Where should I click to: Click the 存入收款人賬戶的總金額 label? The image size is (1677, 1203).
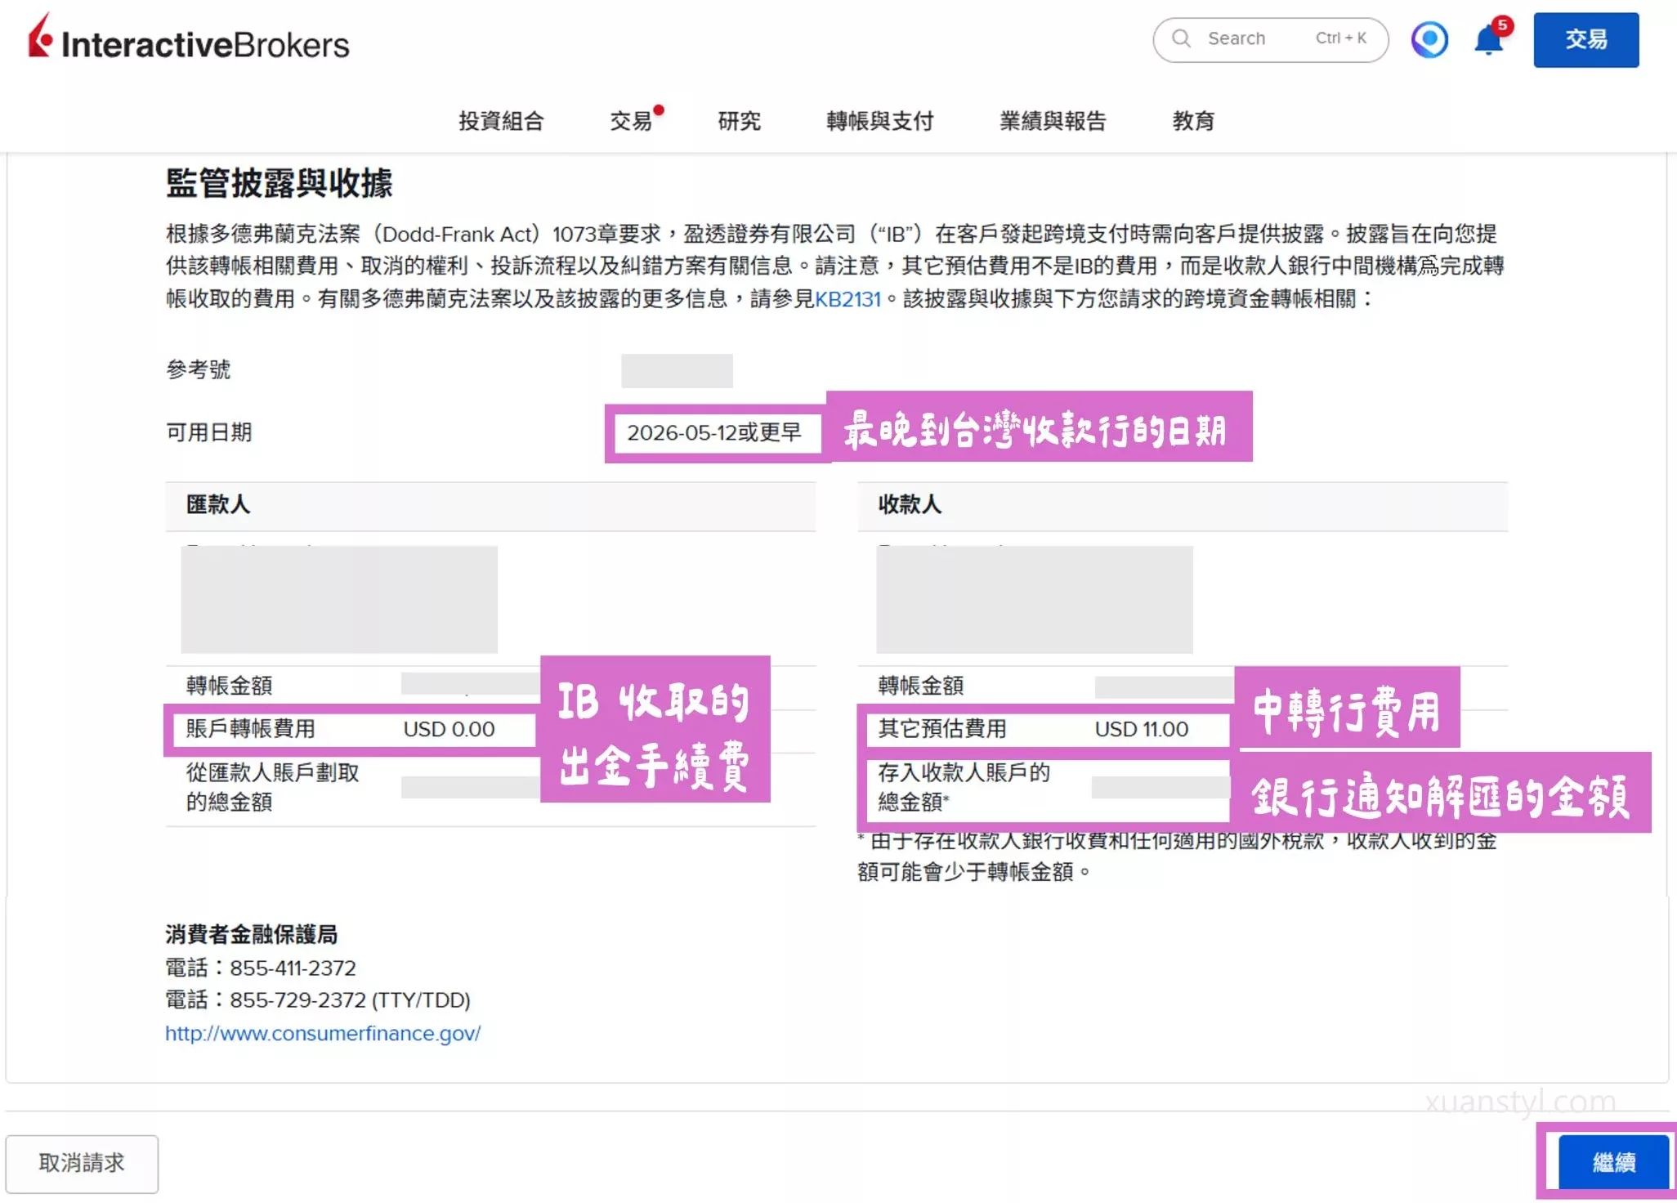pos(964,787)
